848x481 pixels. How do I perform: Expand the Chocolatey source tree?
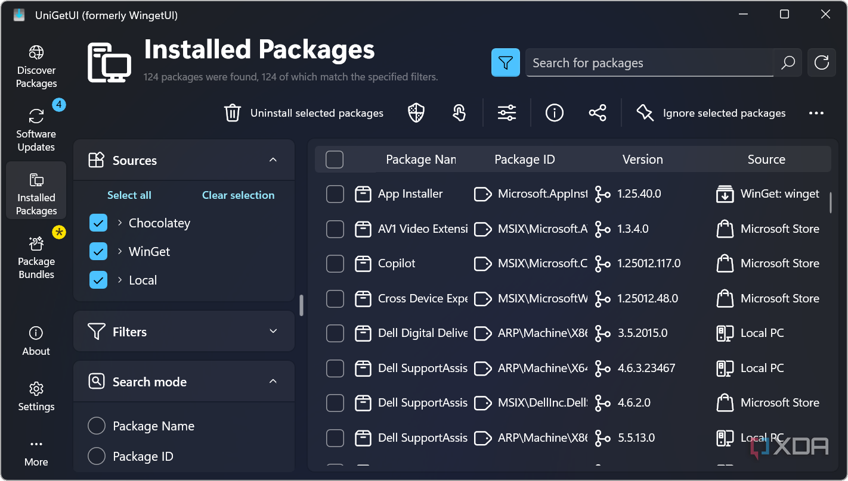(120, 223)
